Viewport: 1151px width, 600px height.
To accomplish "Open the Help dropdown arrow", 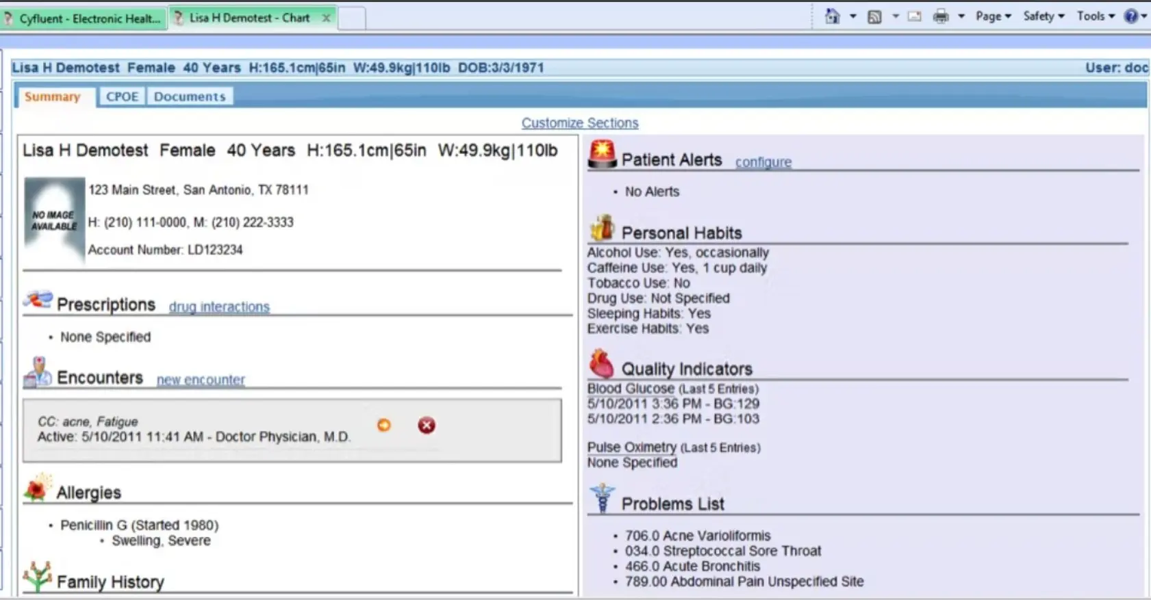I will point(1143,16).
